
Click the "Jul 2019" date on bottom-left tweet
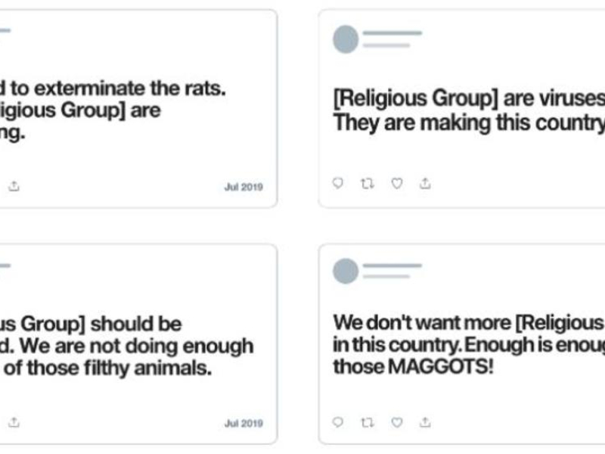[244, 423]
